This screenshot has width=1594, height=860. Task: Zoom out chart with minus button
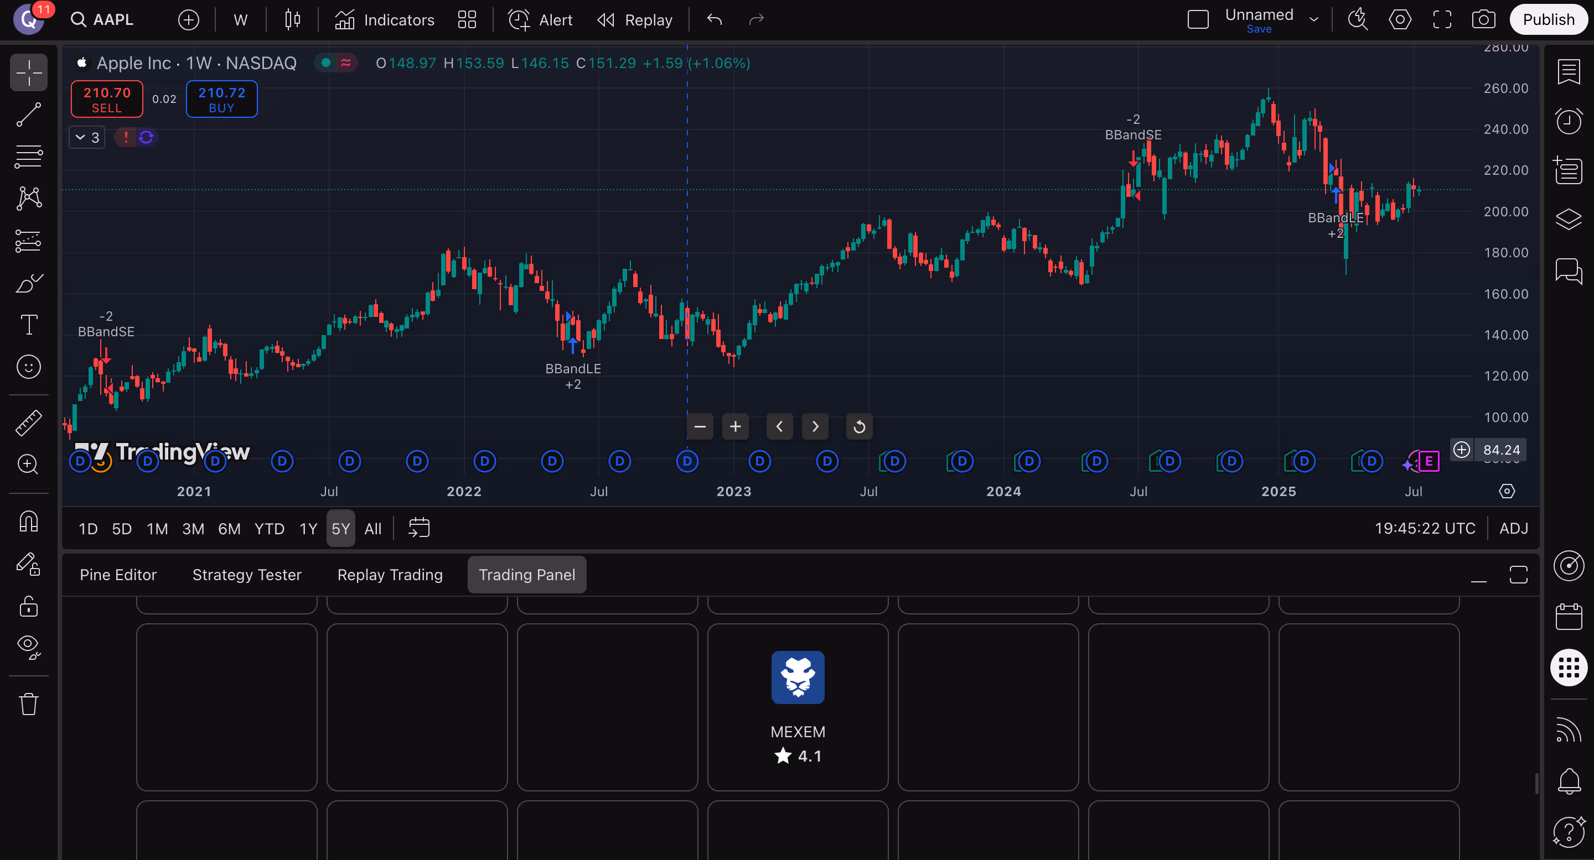(x=700, y=426)
